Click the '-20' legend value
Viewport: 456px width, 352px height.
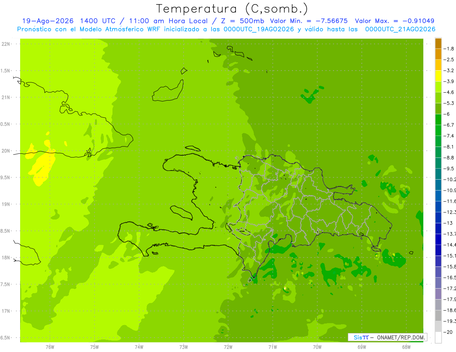[448, 332]
